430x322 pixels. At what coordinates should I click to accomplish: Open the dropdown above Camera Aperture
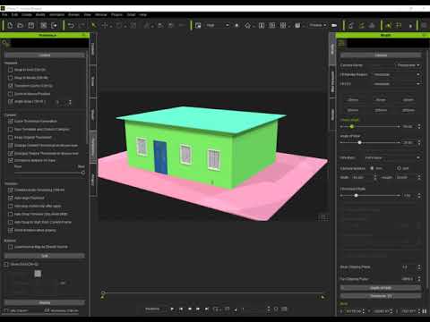pyautogui.click(x=392, y=157)
